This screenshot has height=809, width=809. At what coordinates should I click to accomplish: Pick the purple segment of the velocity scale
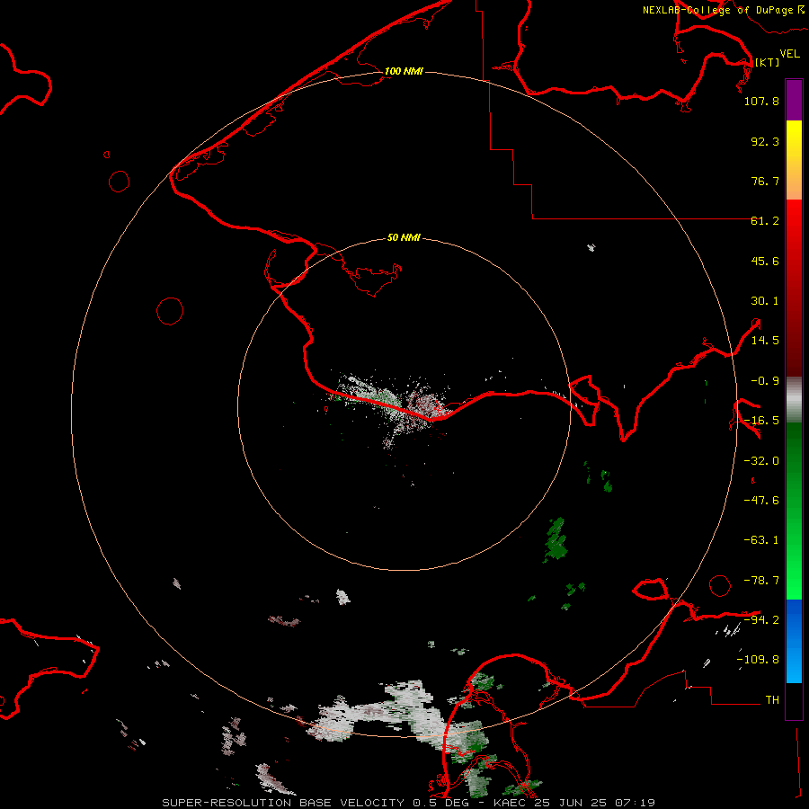click(794, 100)
